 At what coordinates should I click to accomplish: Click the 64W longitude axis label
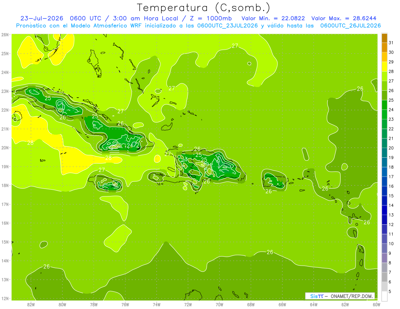pos(314,304)
